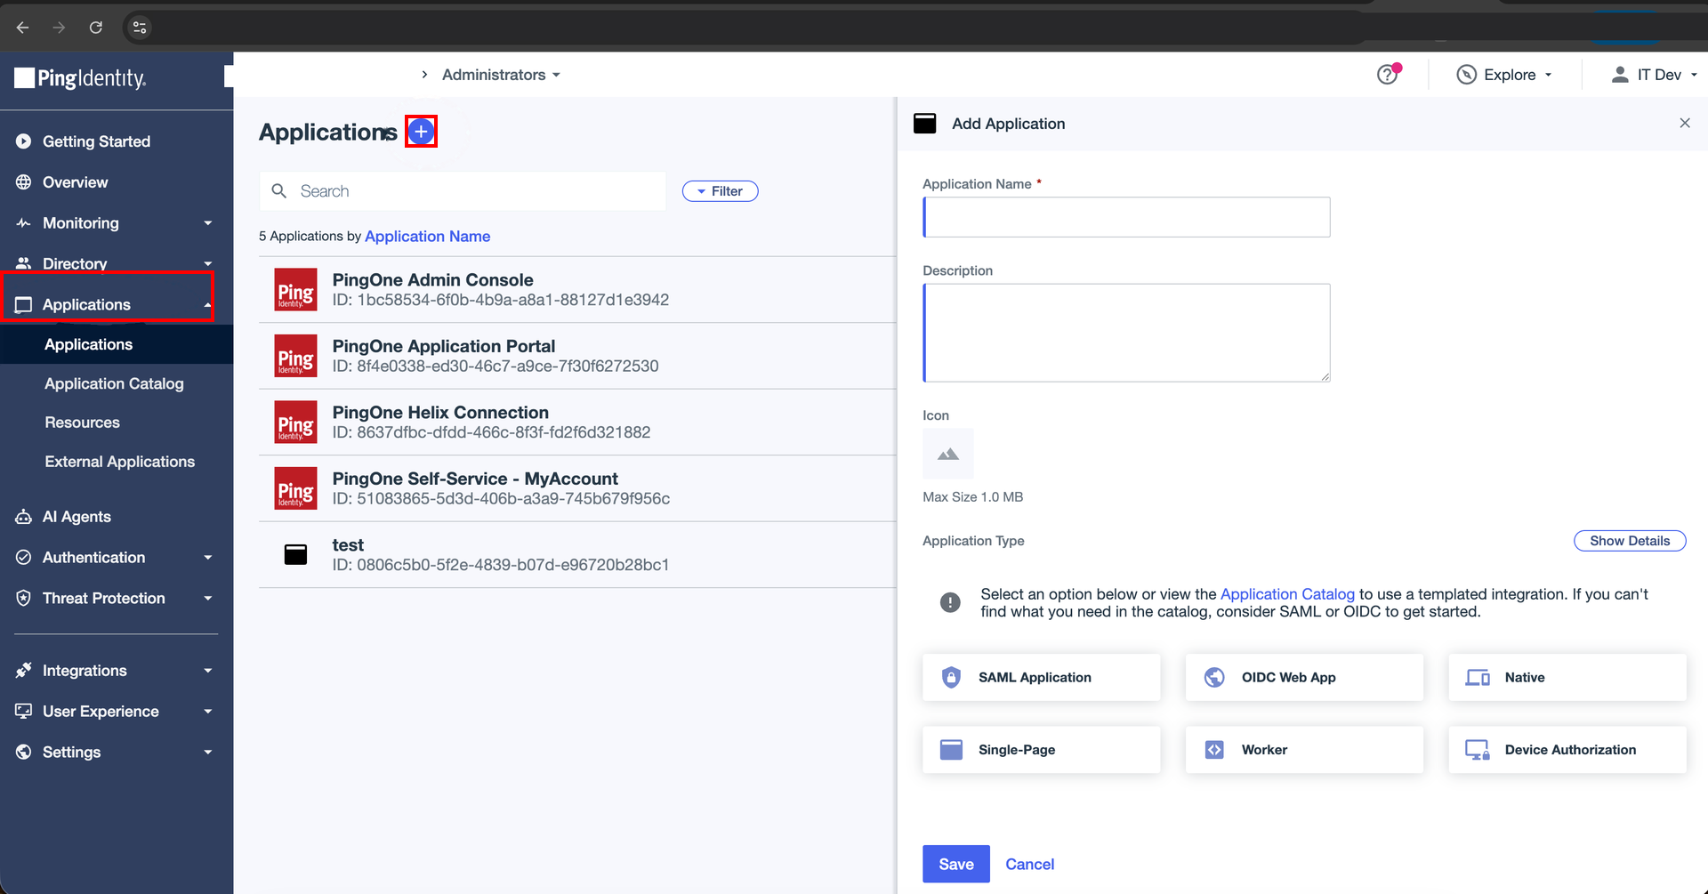Expand the User Experience menu arrow
The height and width of the screenshot is (894, 1708).
[x=208, y=712]
